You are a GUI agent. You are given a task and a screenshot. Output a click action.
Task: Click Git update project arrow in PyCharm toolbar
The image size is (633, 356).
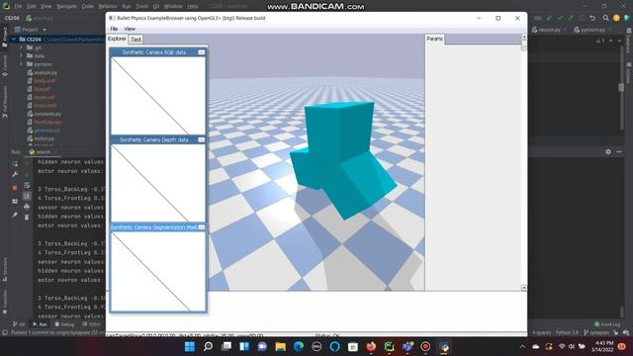pyautogui.click(x=549, y=18)
